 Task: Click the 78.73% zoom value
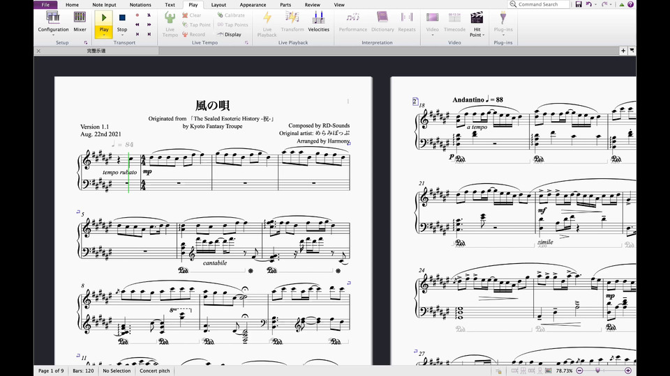pyautogui.click(x=564, y=371)
